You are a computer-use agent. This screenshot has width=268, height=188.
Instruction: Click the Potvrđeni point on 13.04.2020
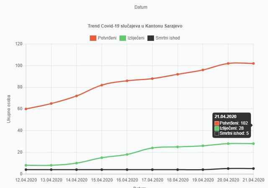pos(51,103)
